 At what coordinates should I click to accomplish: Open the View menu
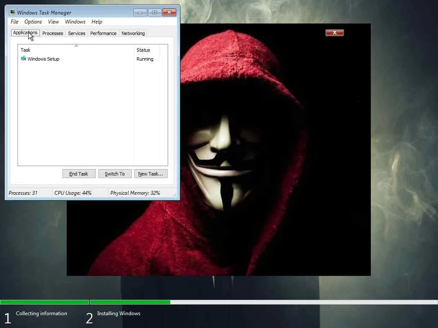[53, 22]
